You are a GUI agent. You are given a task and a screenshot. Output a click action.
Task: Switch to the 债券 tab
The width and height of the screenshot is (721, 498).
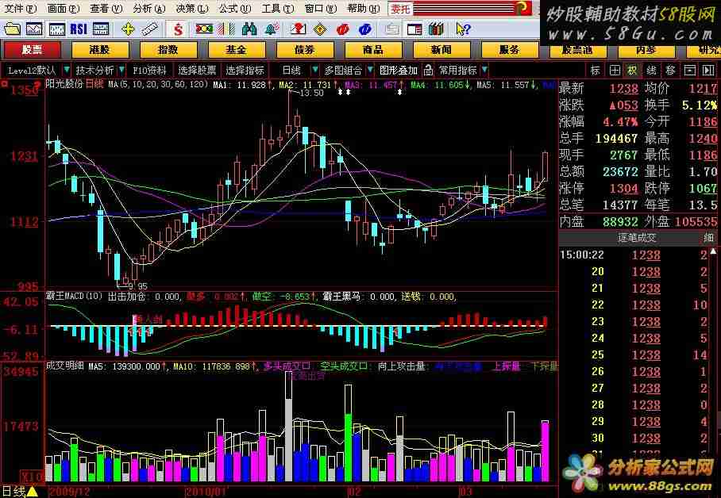click(x=305, y=50)
